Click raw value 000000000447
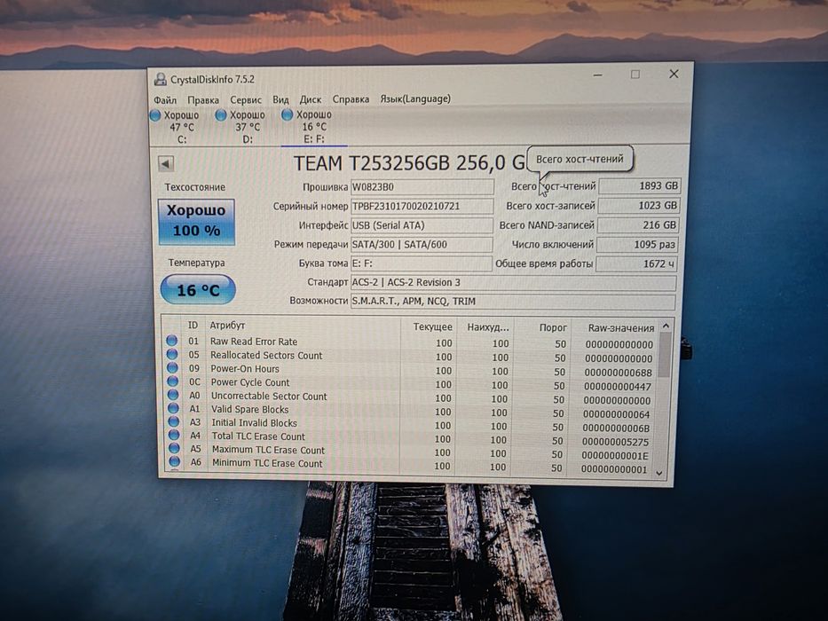This screenshot has width=828, height=621. (x=618, y=387)
